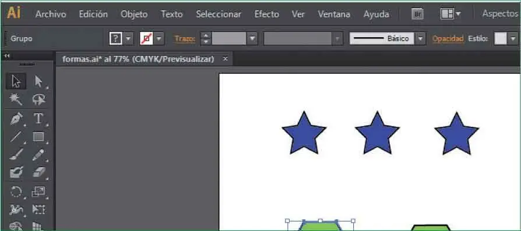Select the Rectangle tool
This screenshot has width=521, height=231.
coord(39,137)
